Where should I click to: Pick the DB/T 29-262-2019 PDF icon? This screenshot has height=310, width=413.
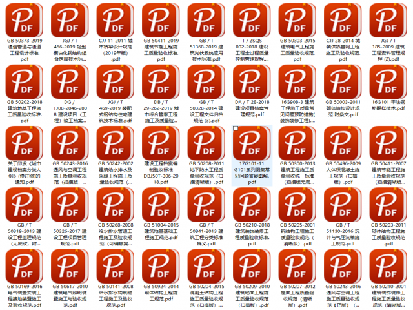click(x=161, y=82)
